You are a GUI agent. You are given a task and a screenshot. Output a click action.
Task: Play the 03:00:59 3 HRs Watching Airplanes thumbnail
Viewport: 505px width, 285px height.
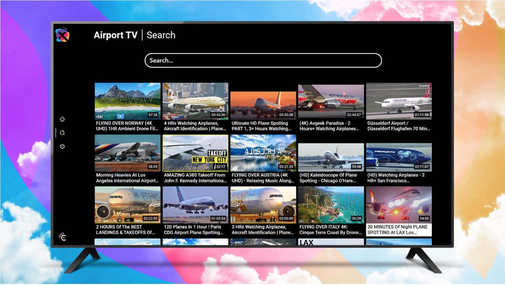263,205
